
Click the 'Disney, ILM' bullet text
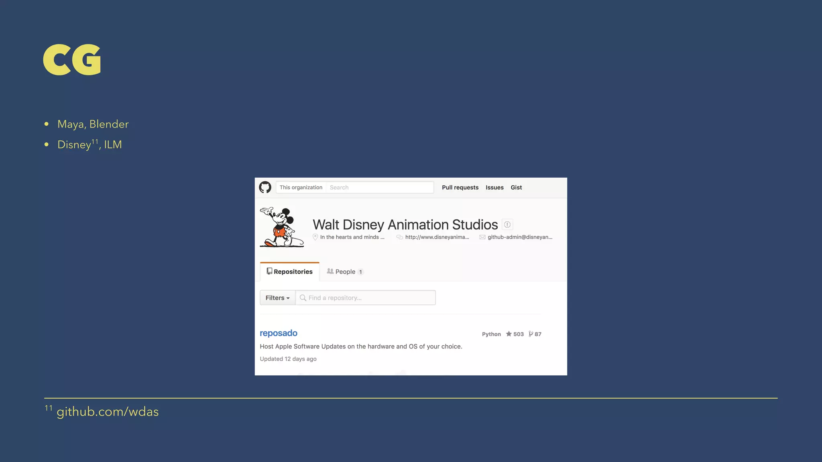(90, 144)
